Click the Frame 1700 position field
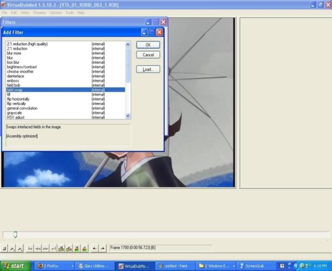 tap(161, 248)
